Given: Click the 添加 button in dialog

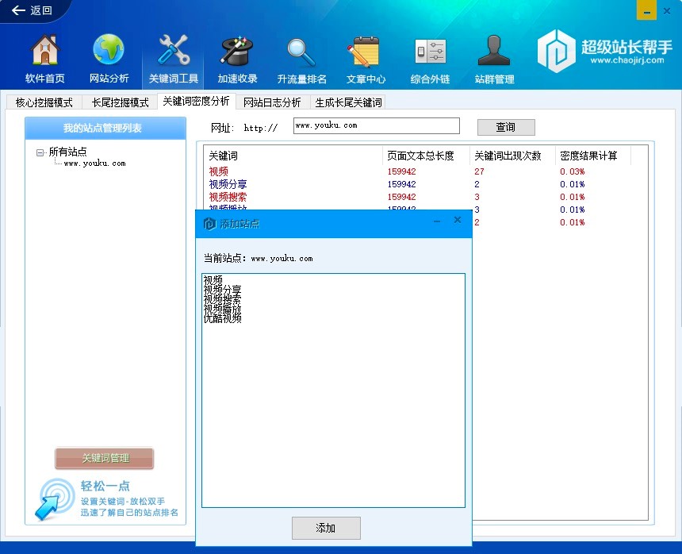Looking at the screenshot, I should click(x=326, y=528).
